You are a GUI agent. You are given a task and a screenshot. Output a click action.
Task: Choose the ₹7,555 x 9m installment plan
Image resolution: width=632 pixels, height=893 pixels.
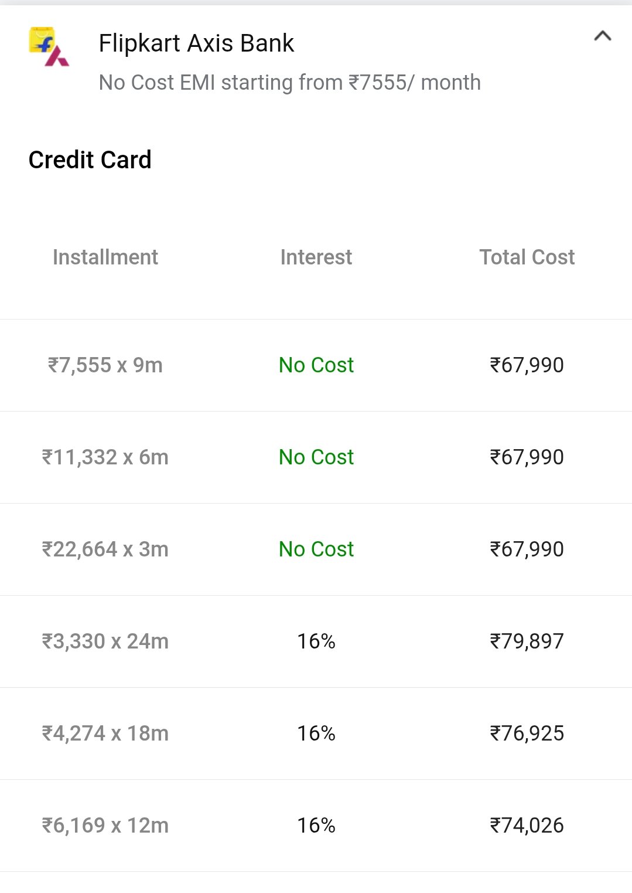click(x=316, y=365)
